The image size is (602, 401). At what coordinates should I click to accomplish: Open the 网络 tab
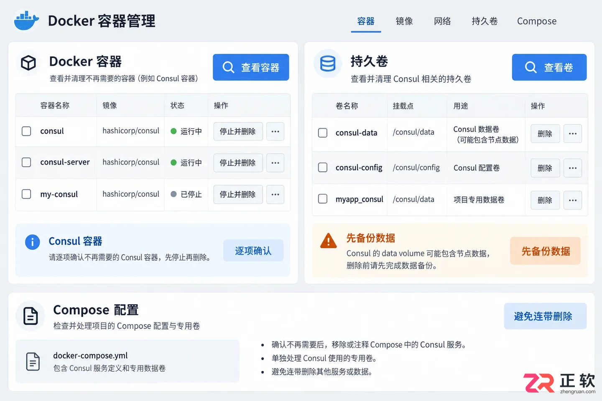click(x=442, y=21)
